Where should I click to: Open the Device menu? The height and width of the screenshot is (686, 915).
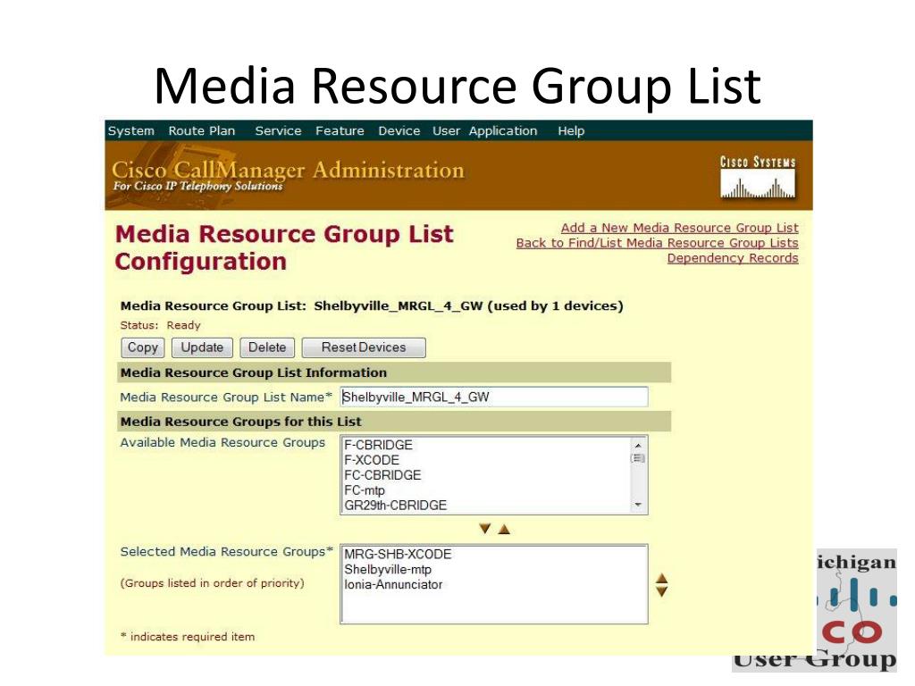click(x=399, y=130)
